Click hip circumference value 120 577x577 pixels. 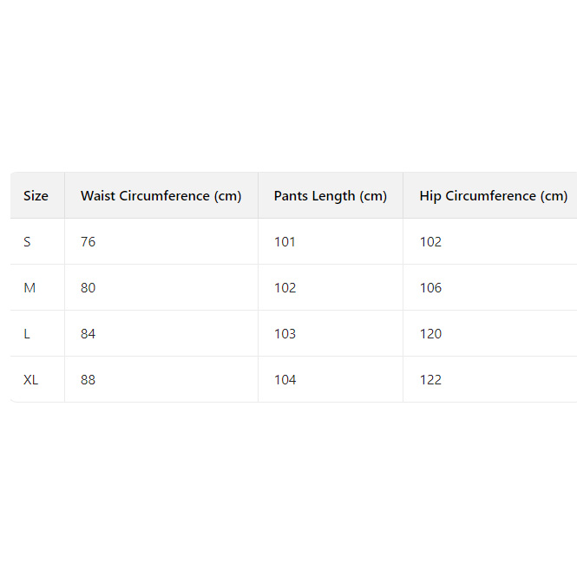(x=430, y=334)
